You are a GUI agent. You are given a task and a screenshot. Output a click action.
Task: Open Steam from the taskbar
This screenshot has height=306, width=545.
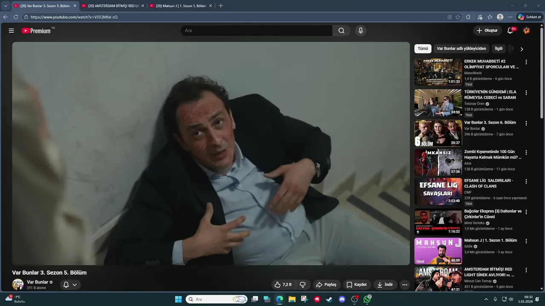tap(329, 299)
